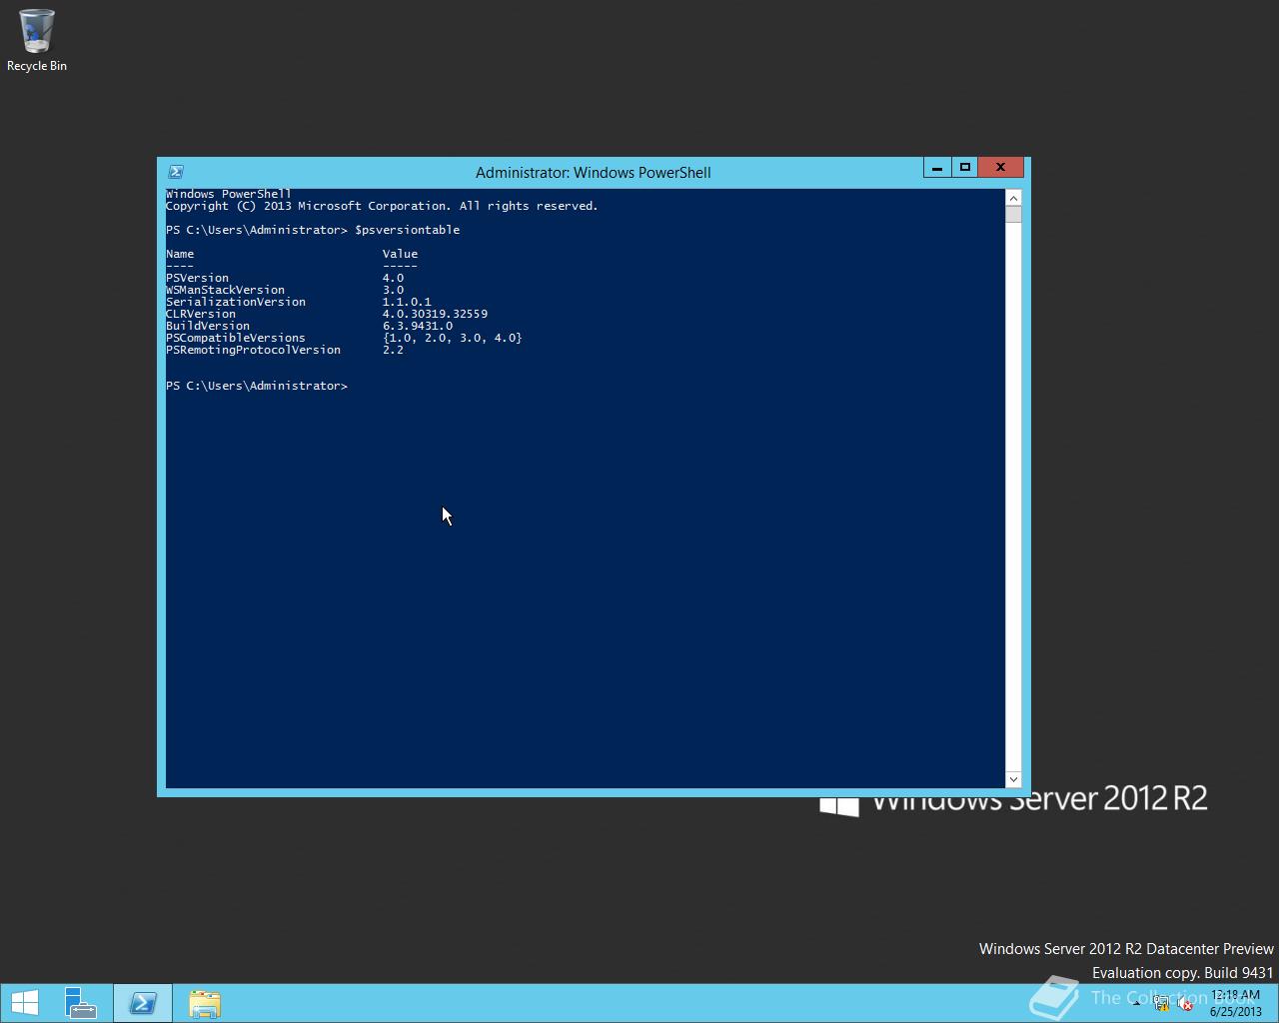This screenshot has width=1279, height=1023.
Task: Maximize the PowerShell window
Action: [x=965, y=168]
